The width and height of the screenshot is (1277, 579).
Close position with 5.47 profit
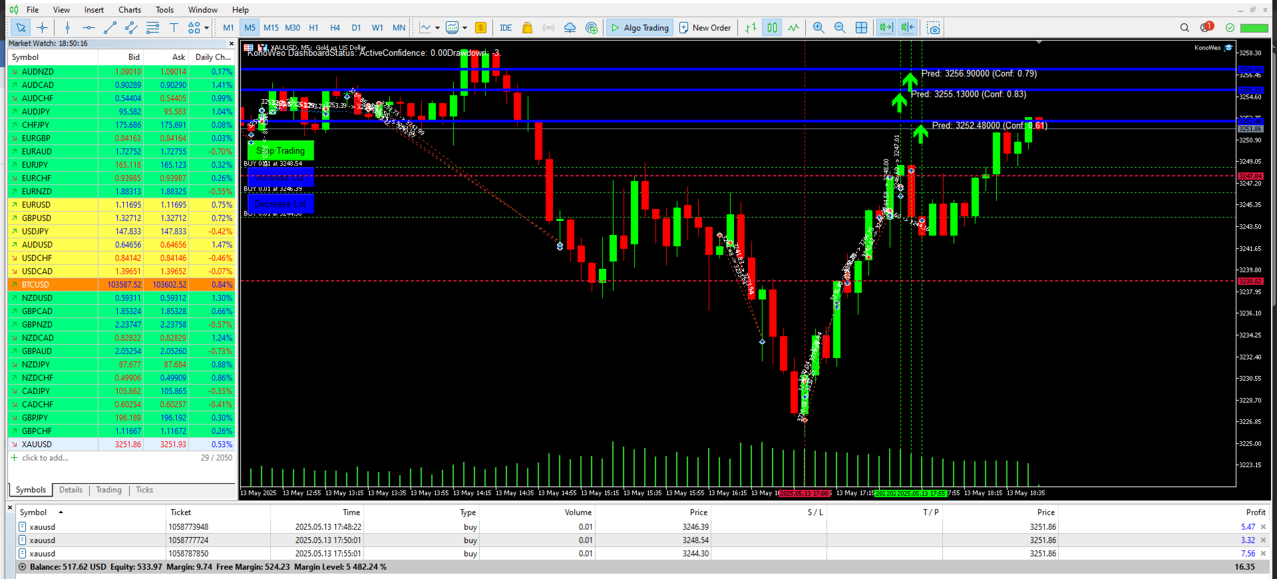(x=1263, y=527)
